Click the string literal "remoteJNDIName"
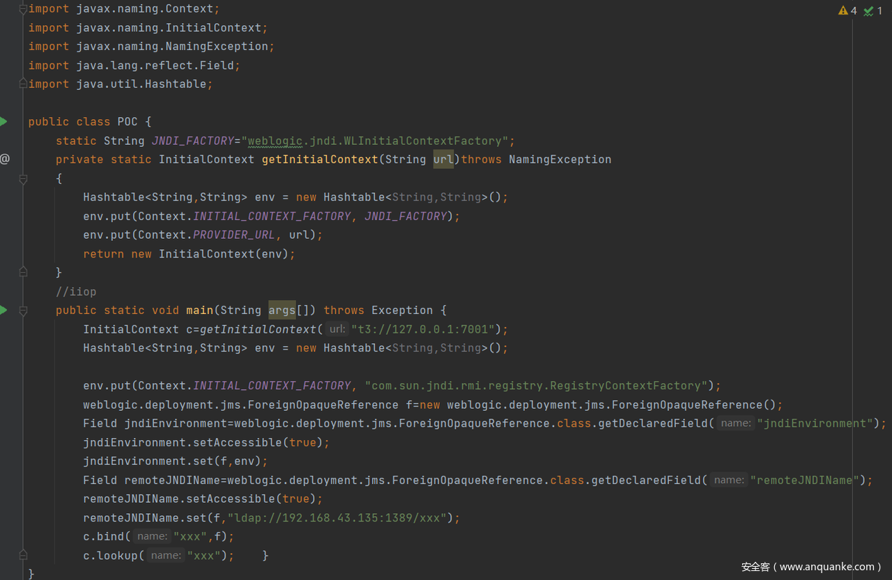 [804, 480]
